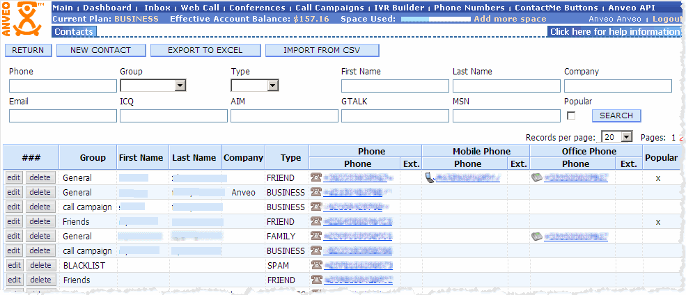Open 'Click here for help information' link
Viewport: 686px width, 295px height.
pyautogui.click(x=615, y=31)
